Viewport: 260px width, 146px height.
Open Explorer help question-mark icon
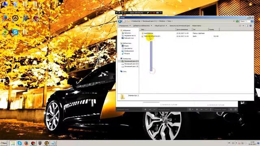point(251,26)
